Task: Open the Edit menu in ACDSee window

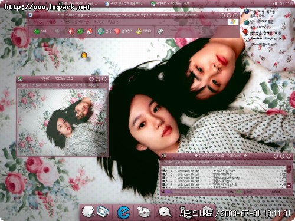Action: point(36,85)
